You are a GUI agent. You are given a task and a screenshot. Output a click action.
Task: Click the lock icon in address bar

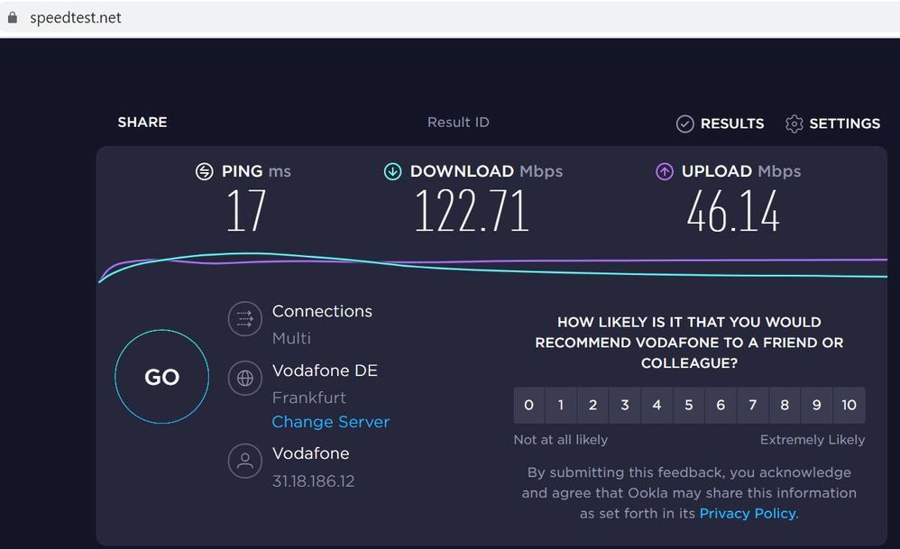point(12,17)
